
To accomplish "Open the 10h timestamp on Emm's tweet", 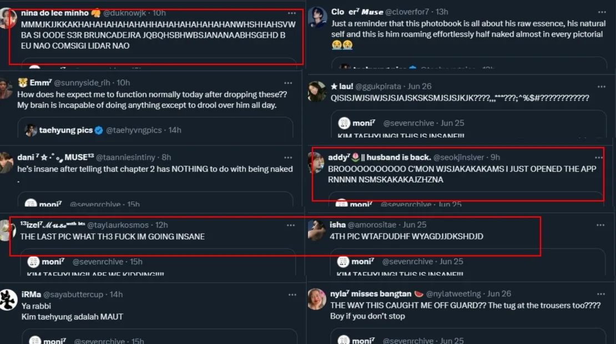I will pyautogui.click(x=123, y=83).
